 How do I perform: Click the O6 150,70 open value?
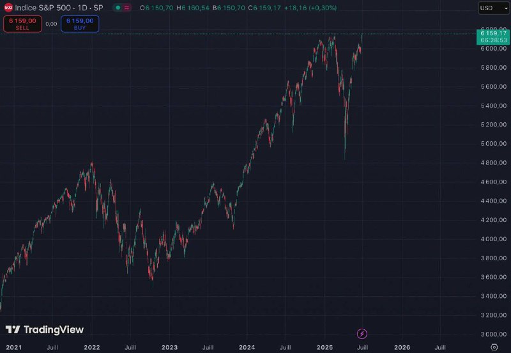156,8
